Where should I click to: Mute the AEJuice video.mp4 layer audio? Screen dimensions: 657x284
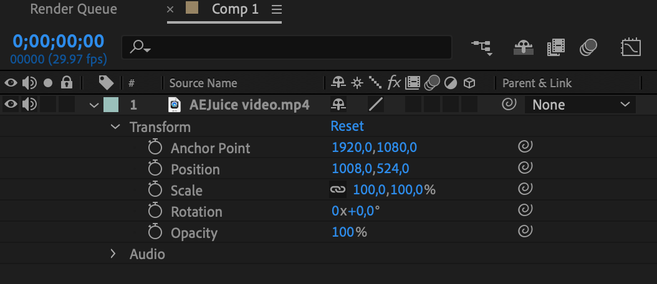click(29, 105)
